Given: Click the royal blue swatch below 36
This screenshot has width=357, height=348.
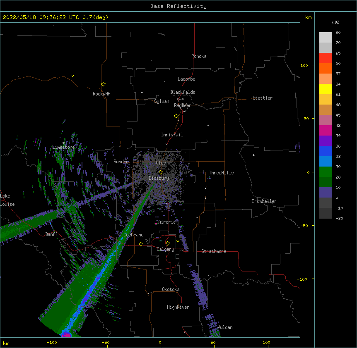Looking at the screenshot, I should pos(326,151).
